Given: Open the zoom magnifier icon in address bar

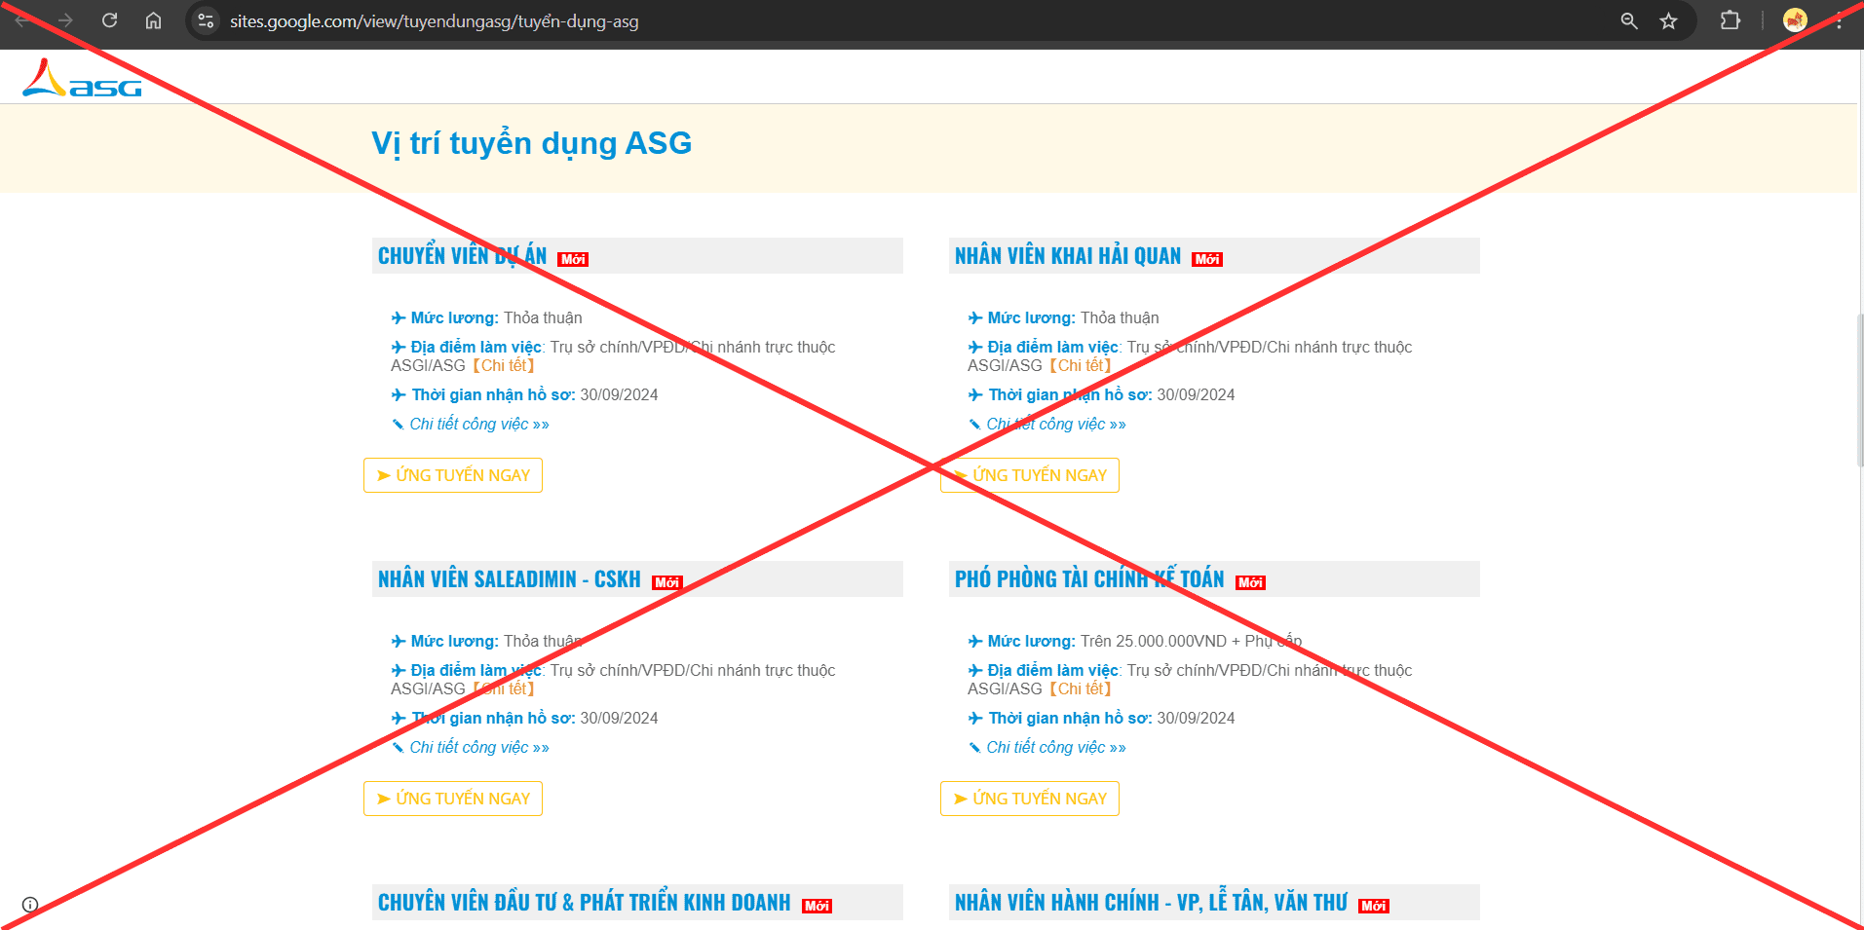Looking at the screenshot, I should [1629, 20].
